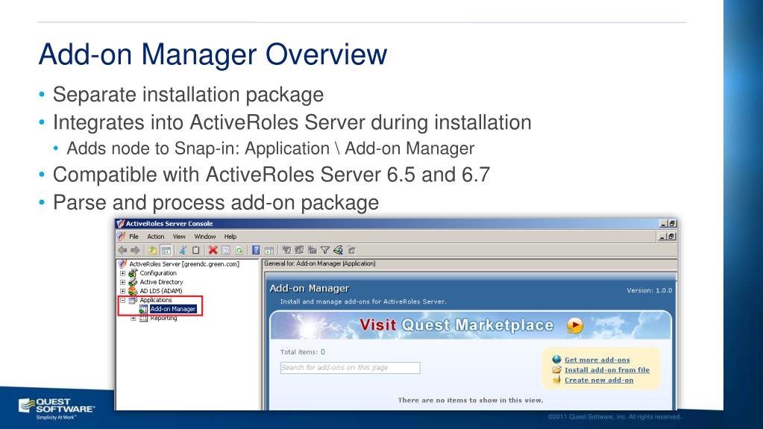Expand the Configuration tree node
763x429 pixels.
[122, 273]
